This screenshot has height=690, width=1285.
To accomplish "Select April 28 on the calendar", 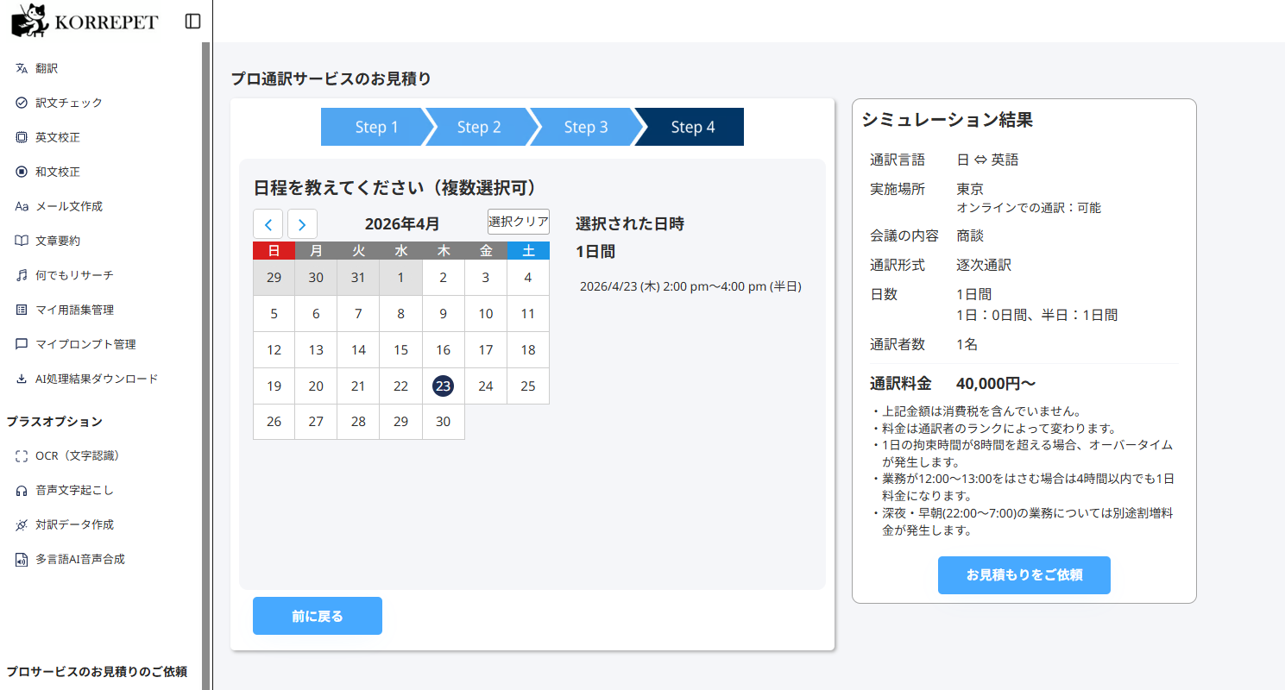I will pyautogui.click(x=359, y=422).
